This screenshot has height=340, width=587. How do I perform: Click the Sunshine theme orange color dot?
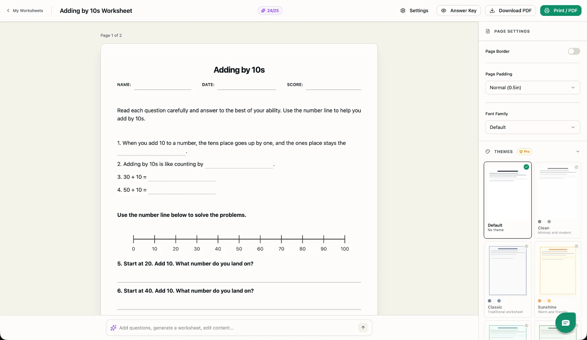pos(540,301)
